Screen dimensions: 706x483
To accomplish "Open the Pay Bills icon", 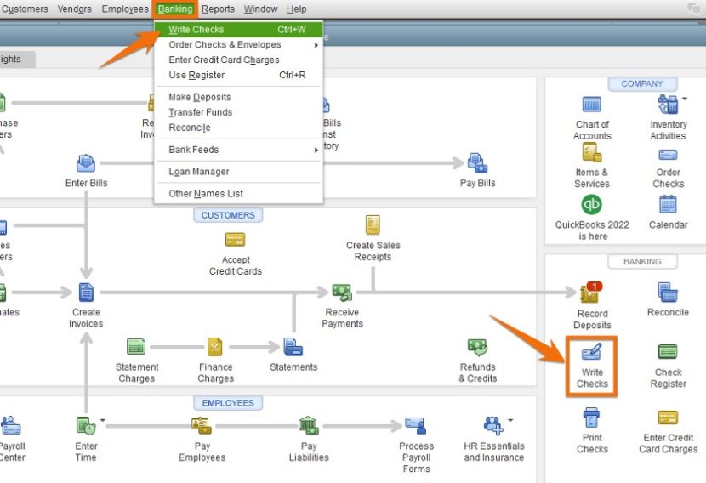I will 477,163.
